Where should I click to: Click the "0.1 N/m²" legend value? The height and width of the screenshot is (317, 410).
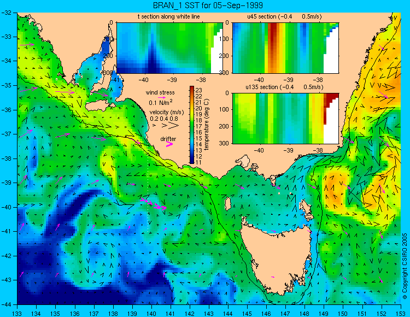(x=160, y=102)
